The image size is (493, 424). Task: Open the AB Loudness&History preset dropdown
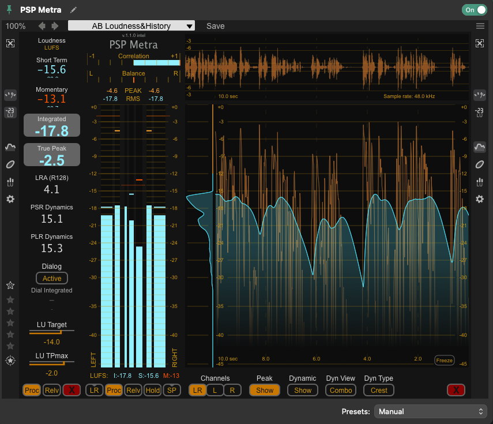(x=131, y=26)
